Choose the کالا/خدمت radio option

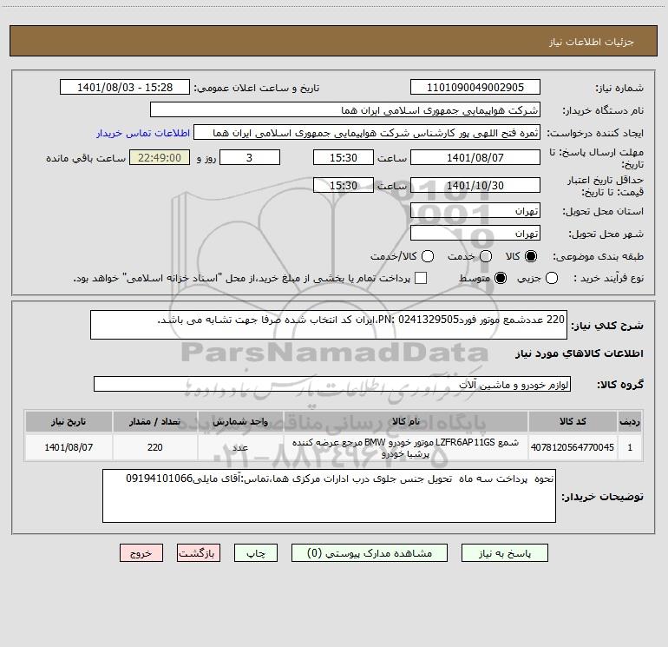point(428,256)
